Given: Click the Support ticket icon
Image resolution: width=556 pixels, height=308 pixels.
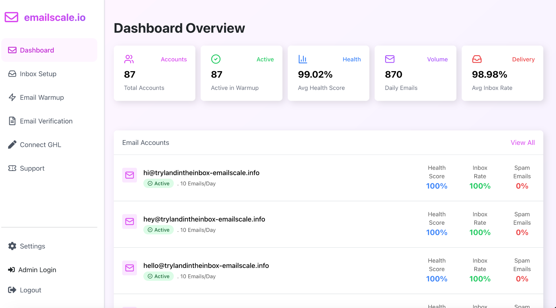Looking at the screenshot, I should coord(12,168).
